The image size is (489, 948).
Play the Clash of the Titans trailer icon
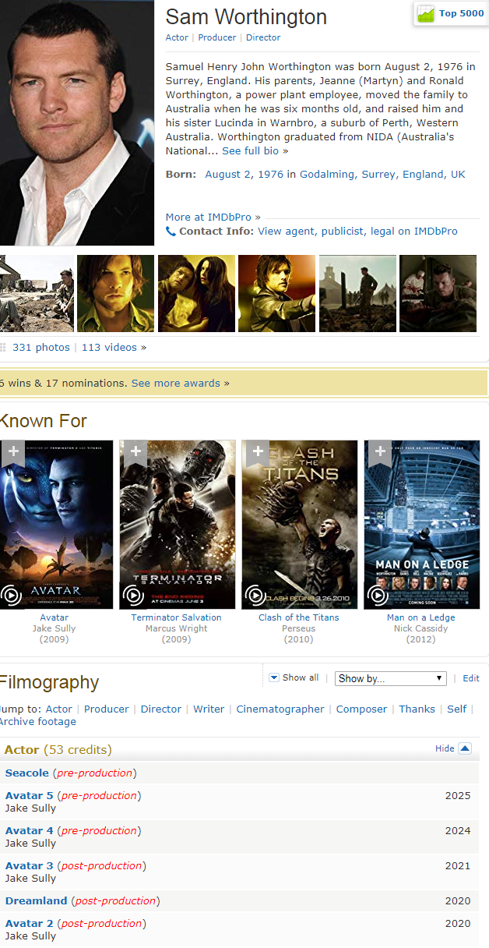pyautogui.click(x=255, y=596)
